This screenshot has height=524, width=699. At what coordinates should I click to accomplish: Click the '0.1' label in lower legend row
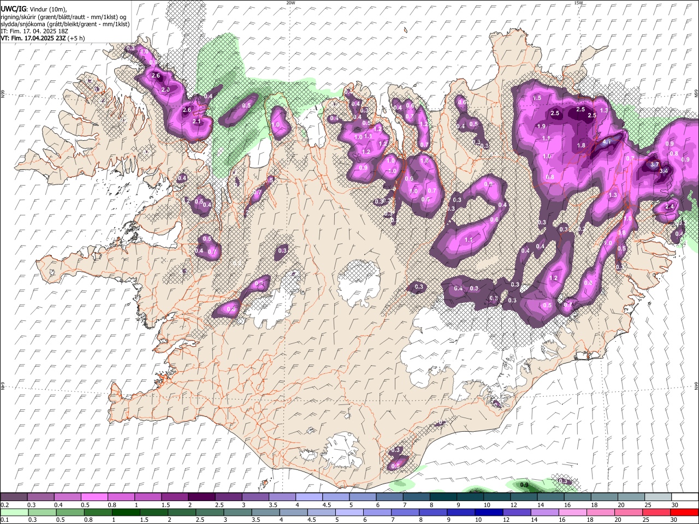click(x=4, y=520)
